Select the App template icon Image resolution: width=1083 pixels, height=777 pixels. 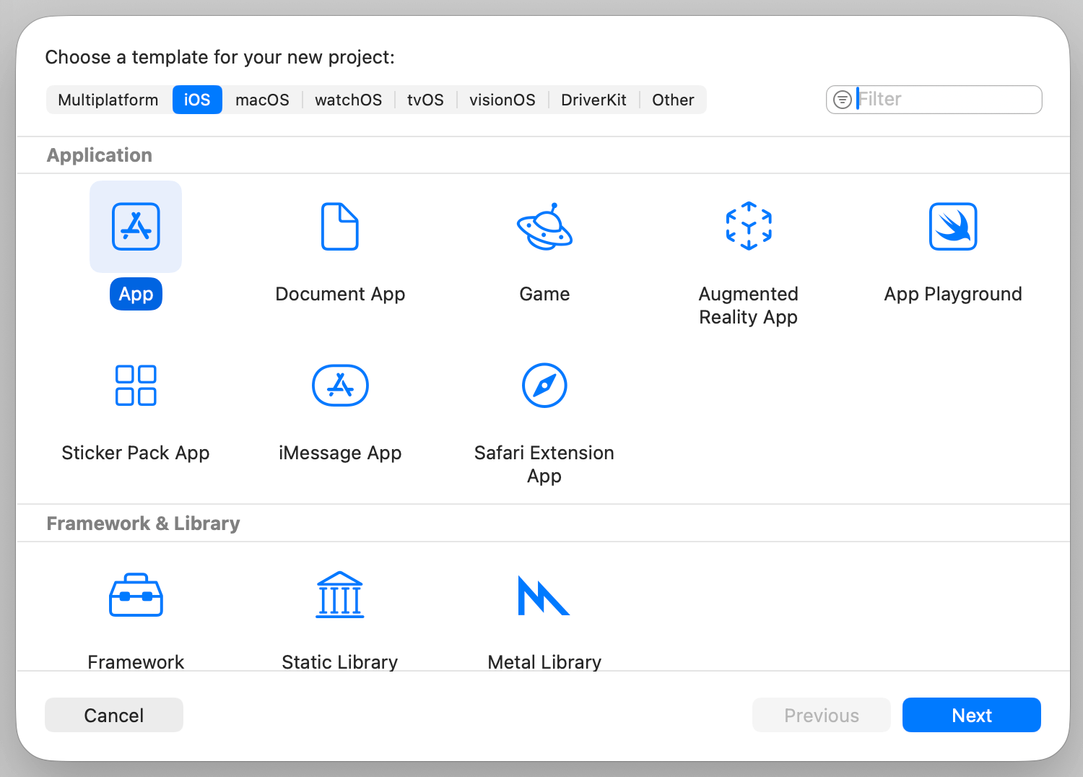[x=136, y=227]
